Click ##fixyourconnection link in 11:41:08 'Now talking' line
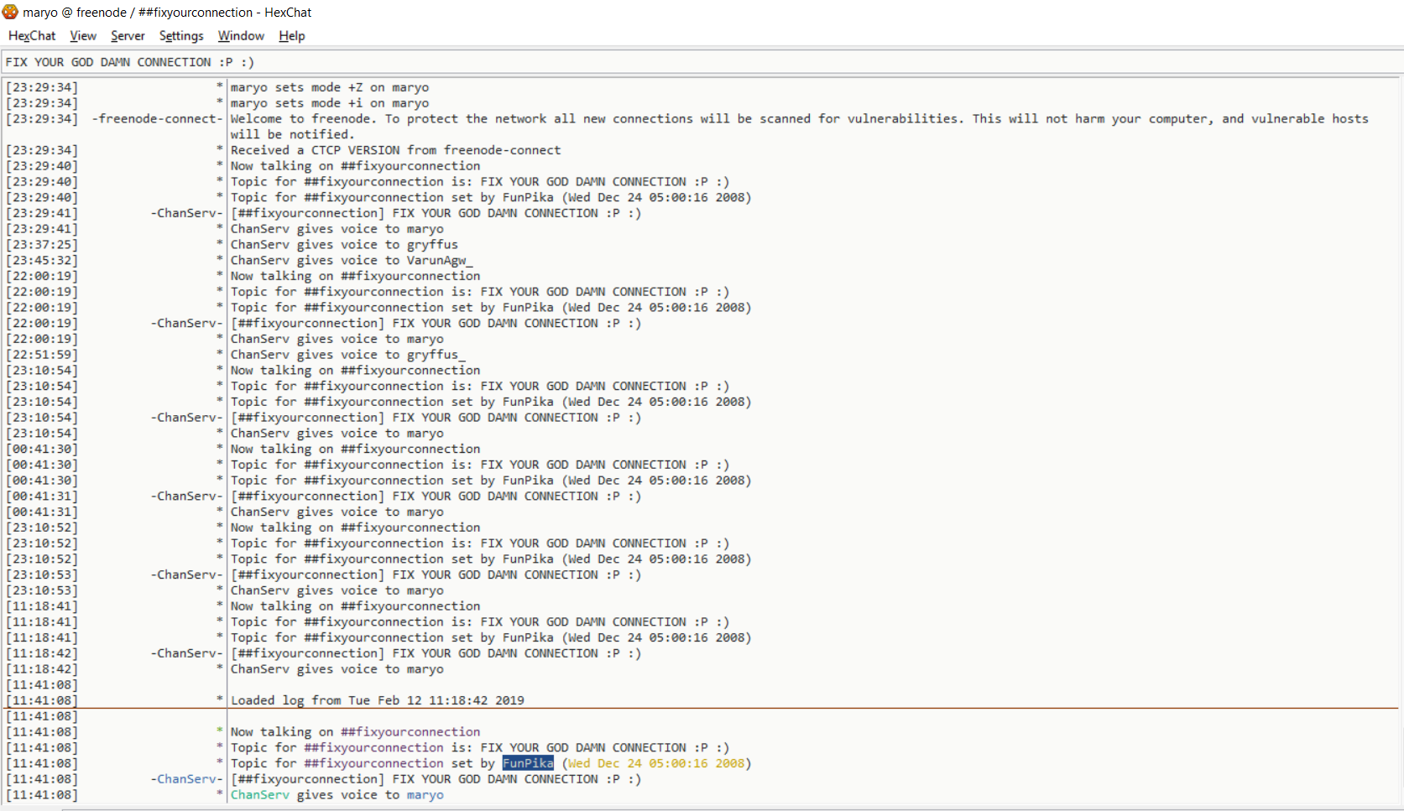Image resolution: width=1404 pixels, height=811 pixels. click(x=410, y=732)
